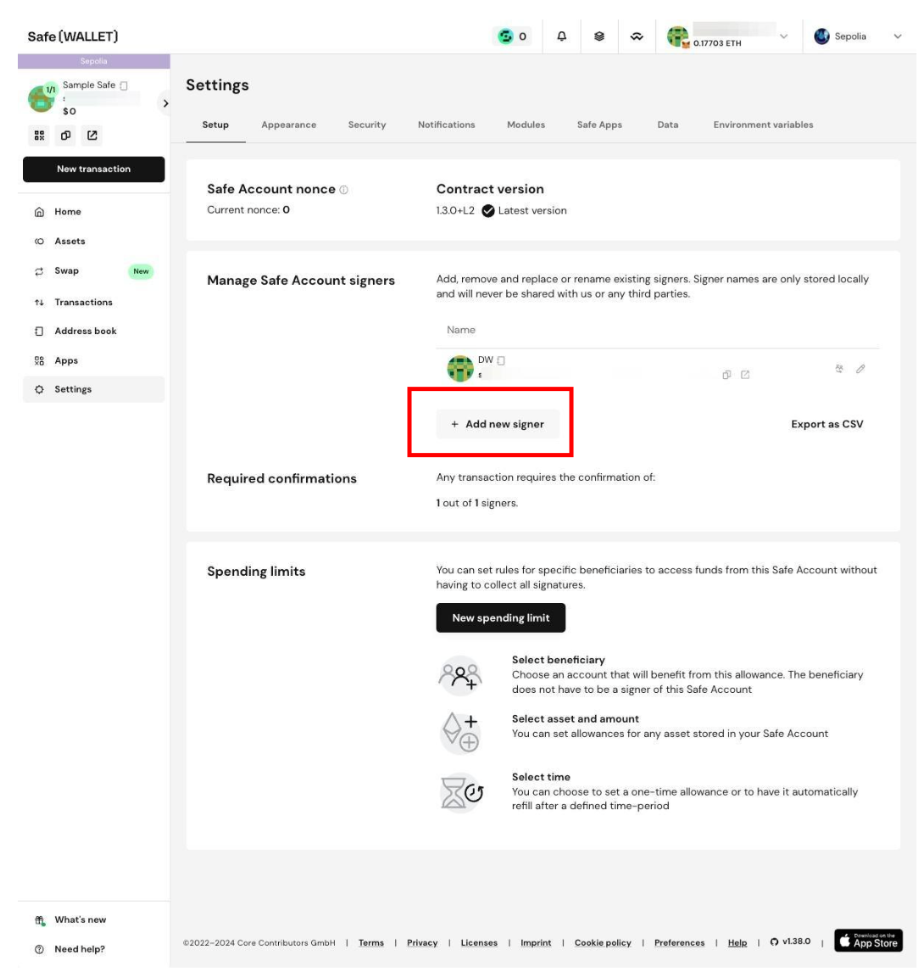Viewport: 919px width, 977px height.
Task: Open Sample Safe in block explorer
Action: (92, 135)
